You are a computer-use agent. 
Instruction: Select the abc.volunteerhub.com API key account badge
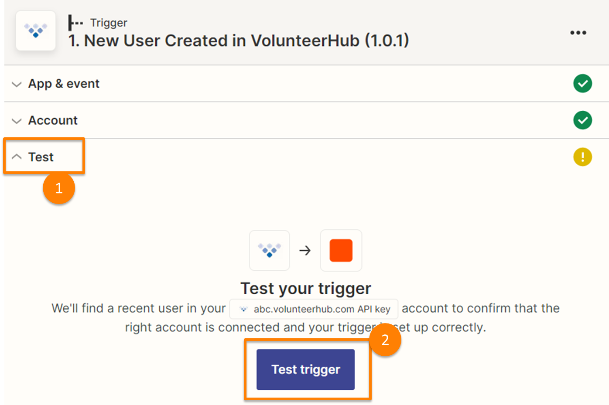point(313,309)
